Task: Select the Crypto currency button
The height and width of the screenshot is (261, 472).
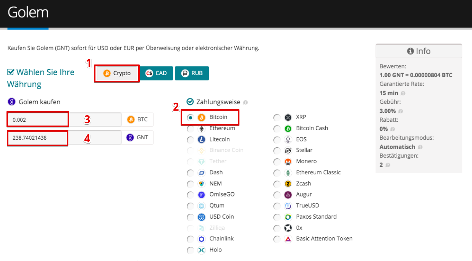Action: point(117,73)
